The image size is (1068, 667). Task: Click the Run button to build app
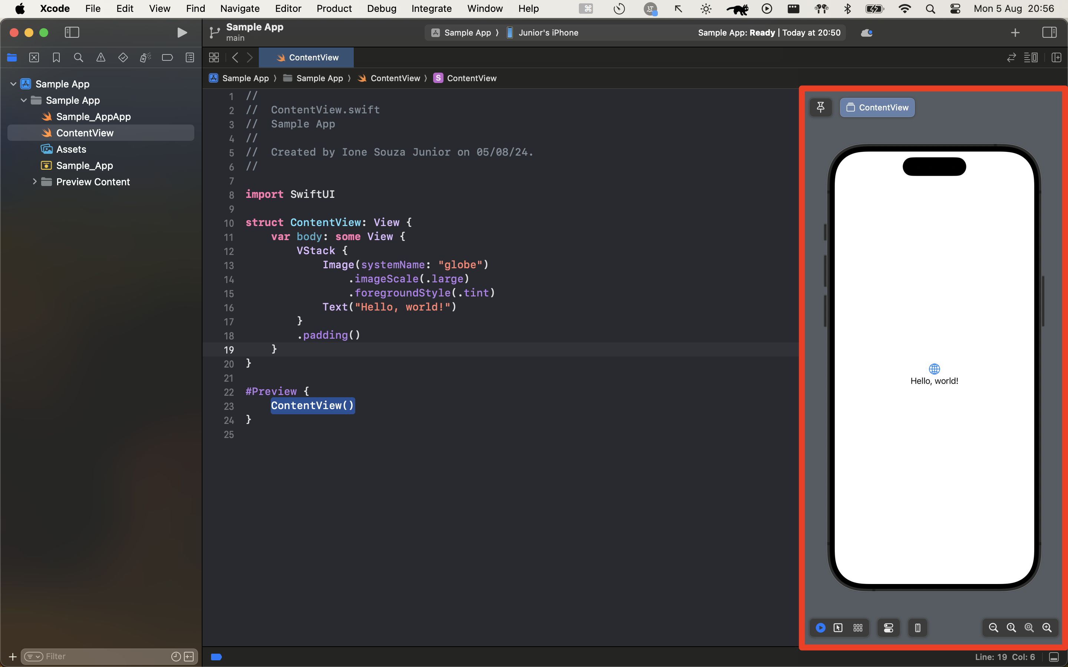[x=181, y=32]
